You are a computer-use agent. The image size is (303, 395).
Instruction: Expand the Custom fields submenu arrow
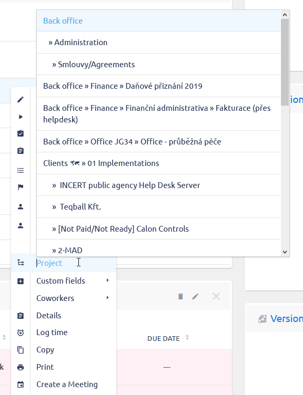pyautogui.click(x=108, y=280)
